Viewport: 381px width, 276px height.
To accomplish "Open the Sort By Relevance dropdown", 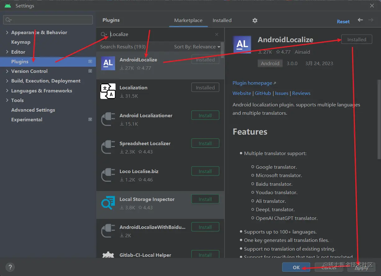I will click(x=197, y=47).
